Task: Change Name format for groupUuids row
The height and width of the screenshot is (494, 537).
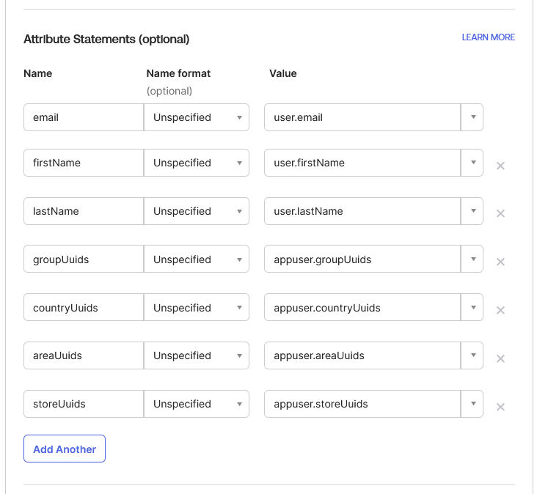Action: pos(196,259)
